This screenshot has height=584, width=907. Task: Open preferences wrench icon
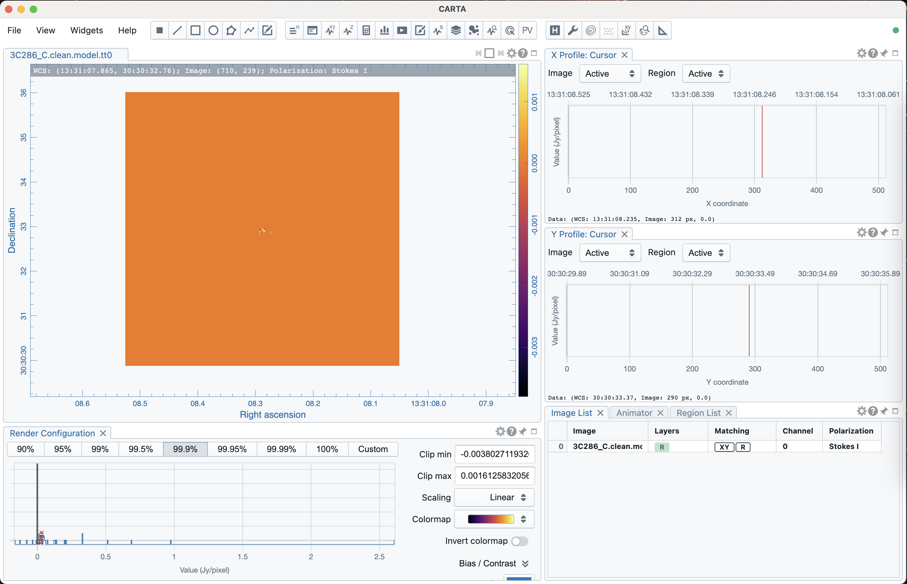click(573, 30)
